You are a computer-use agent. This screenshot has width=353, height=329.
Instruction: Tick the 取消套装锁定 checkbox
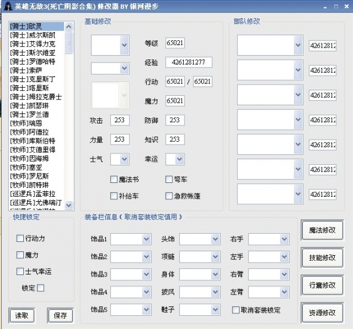[236, 310]
